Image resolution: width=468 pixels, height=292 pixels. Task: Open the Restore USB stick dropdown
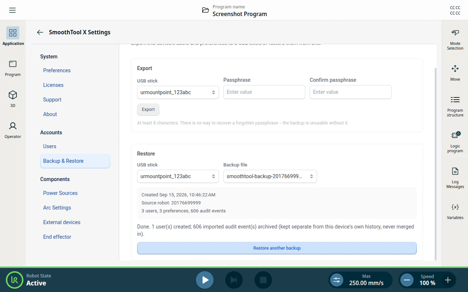[x=178, y=176]
